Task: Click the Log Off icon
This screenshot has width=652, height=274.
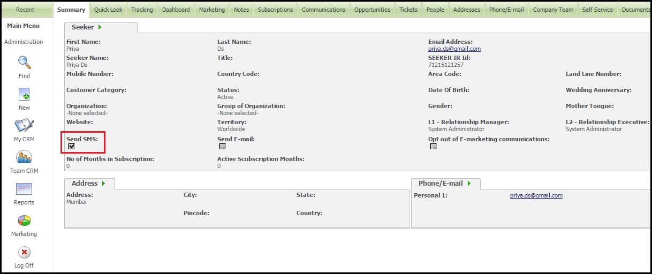Action: tap(25, 253)
